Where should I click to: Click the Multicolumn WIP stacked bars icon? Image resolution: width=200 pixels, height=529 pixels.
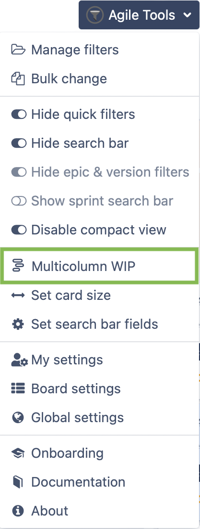(18, 266)
